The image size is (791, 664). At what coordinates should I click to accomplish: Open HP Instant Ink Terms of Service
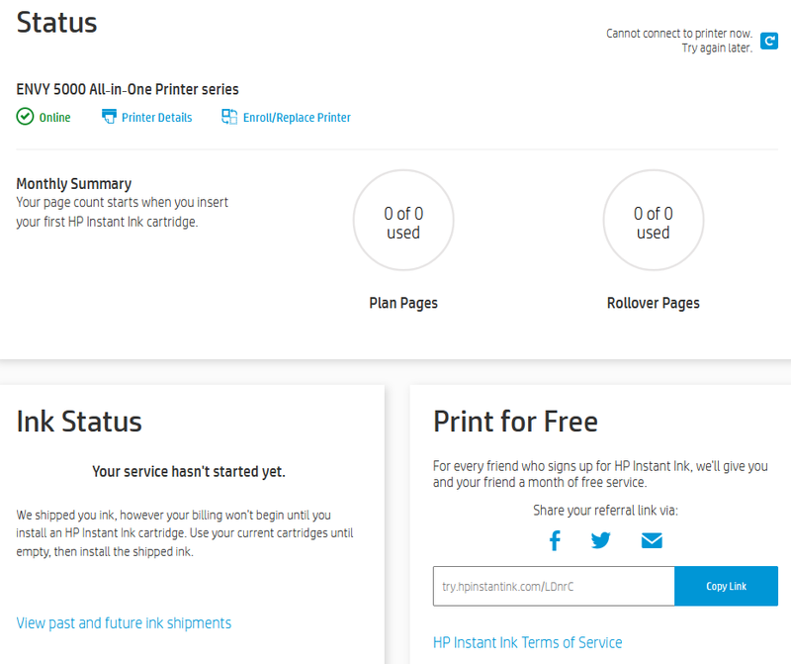[x=528, y=642]
